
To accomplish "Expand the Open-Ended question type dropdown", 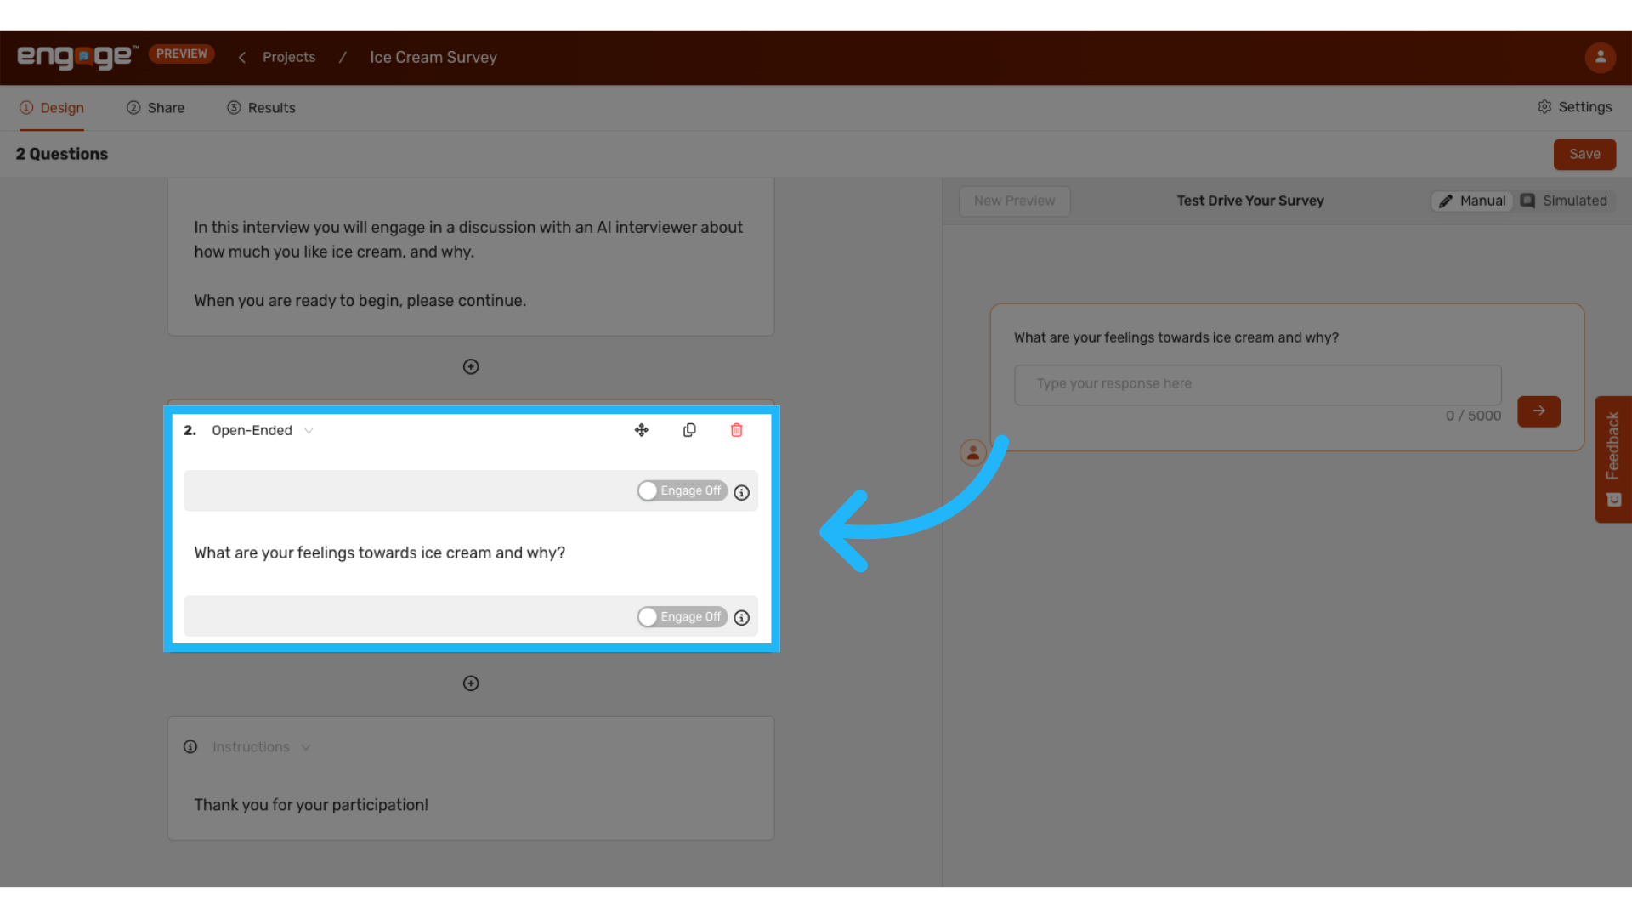I will click(309, 430).
